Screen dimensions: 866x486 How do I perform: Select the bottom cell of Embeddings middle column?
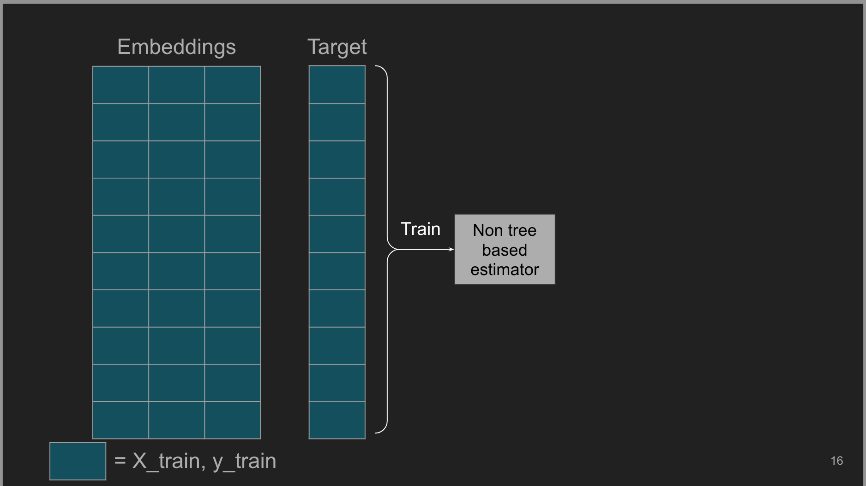coord(176,420)
